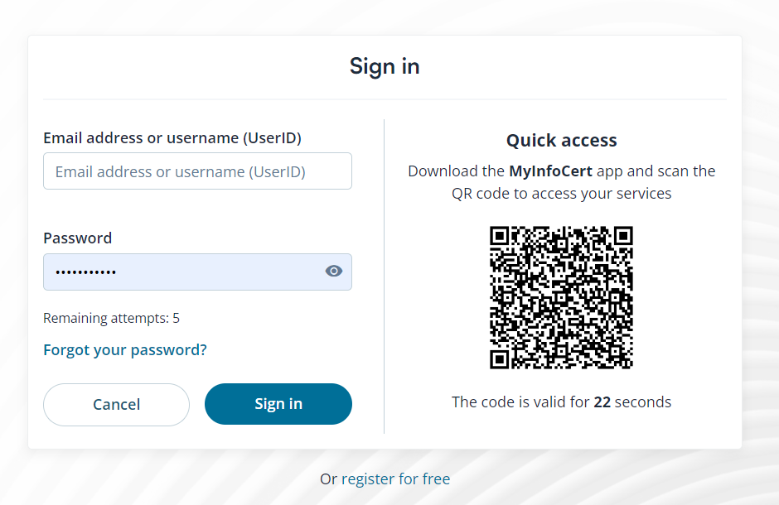This screenshot has height=505, width=779.
Task: Click the code validity countdown text
Action: point(562,402)
